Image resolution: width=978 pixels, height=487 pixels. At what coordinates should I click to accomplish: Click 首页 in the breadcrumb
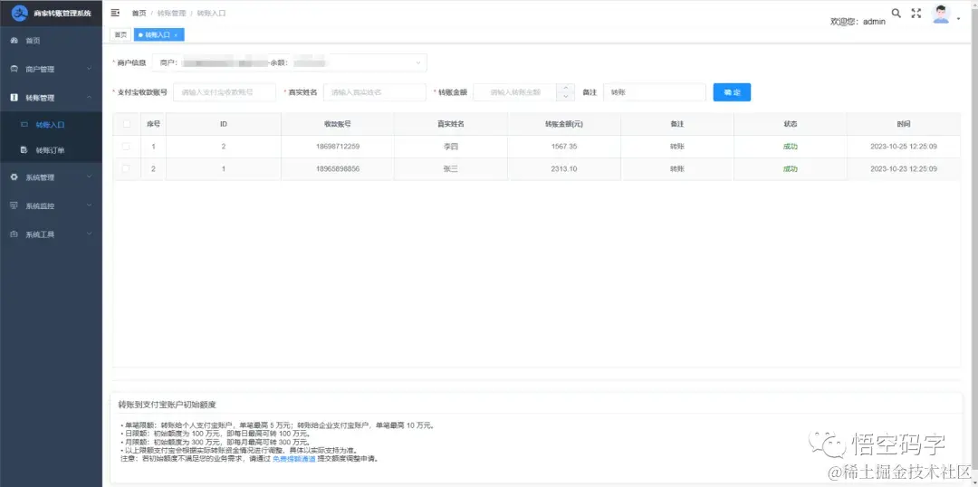click(x=139, y=13)
